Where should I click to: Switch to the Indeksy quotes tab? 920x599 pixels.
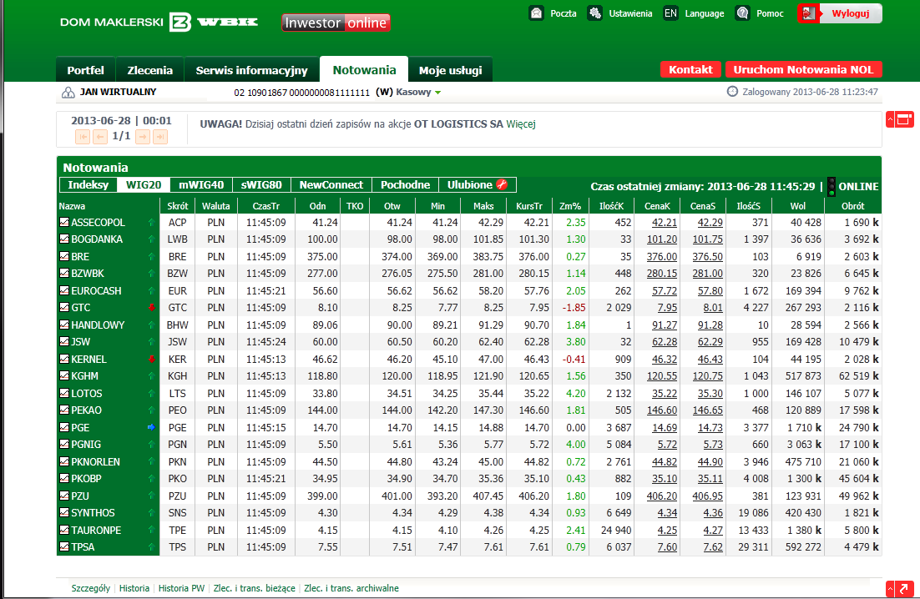point(88,184)
